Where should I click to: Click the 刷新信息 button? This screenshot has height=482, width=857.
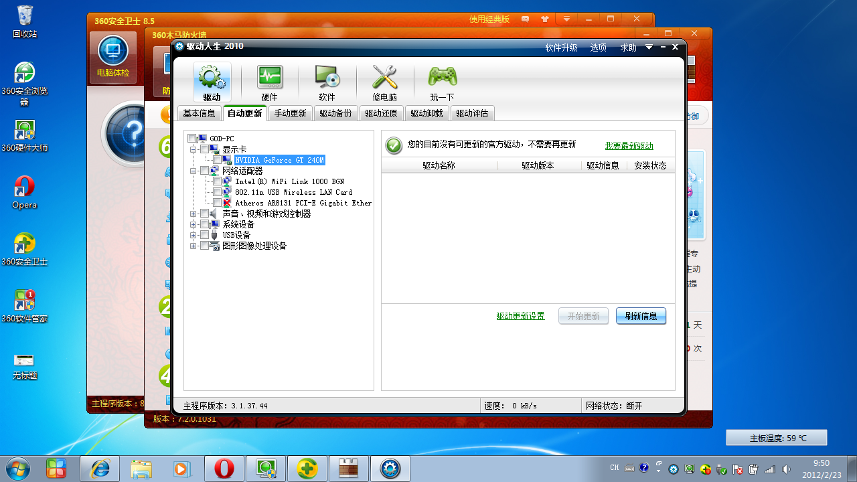(x=641, y=316)
